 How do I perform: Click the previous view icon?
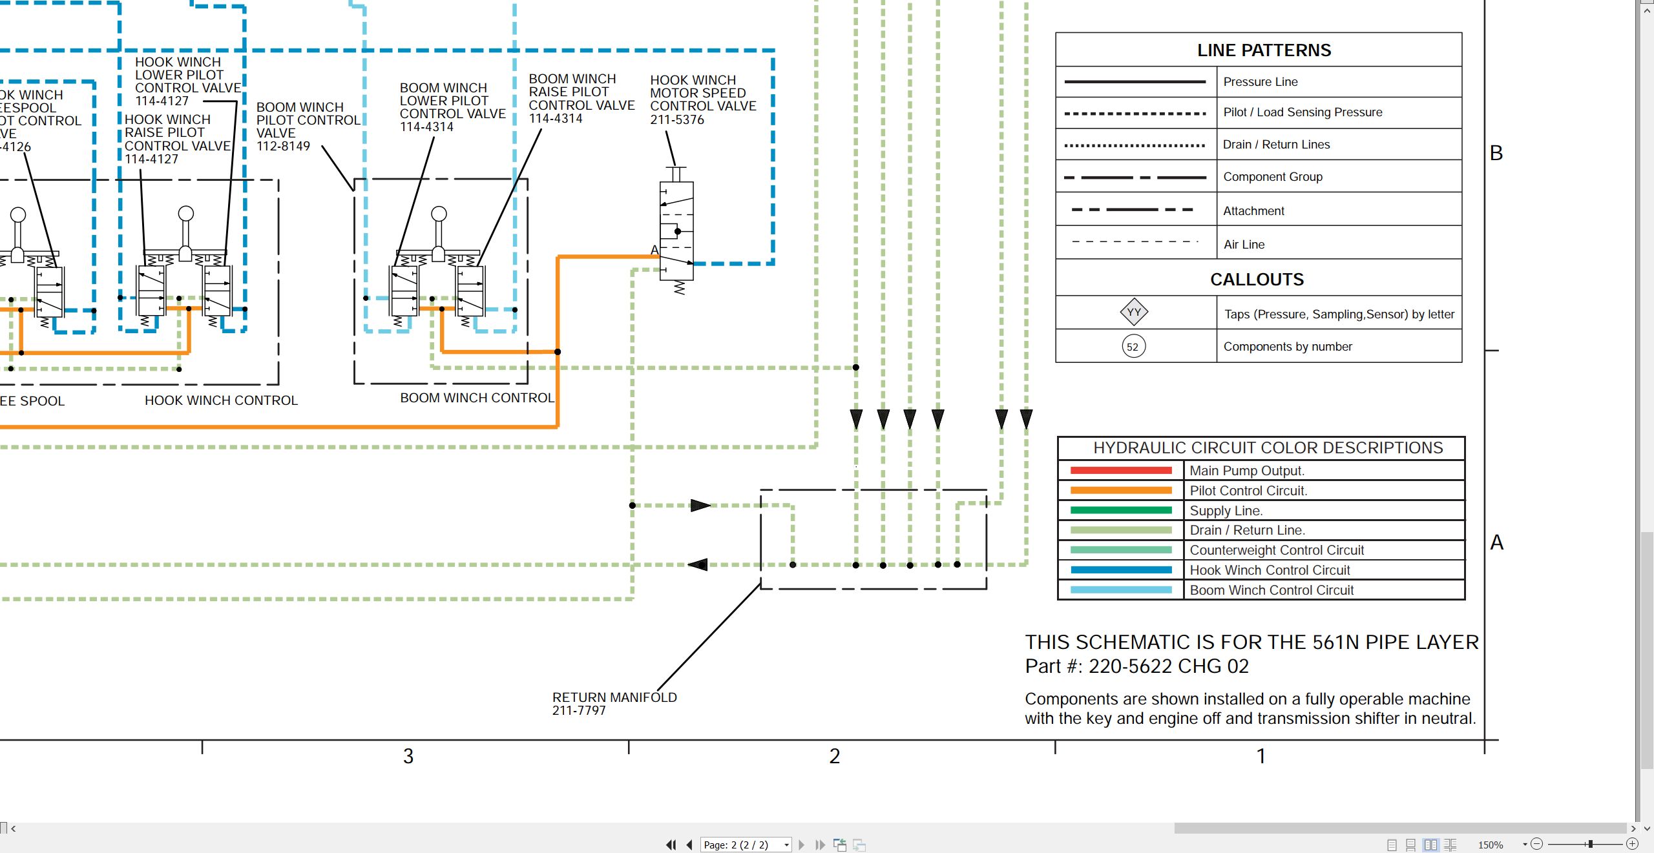coord(840,845)
